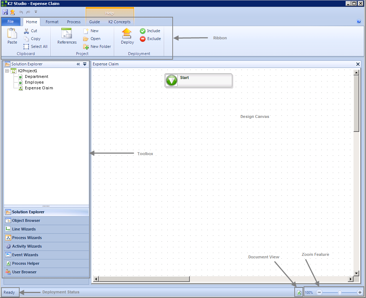Image resolution: width=366 pixels, height=298 pixels.
Task: Click the 100% zoom level text
Action: pos(309,293)
